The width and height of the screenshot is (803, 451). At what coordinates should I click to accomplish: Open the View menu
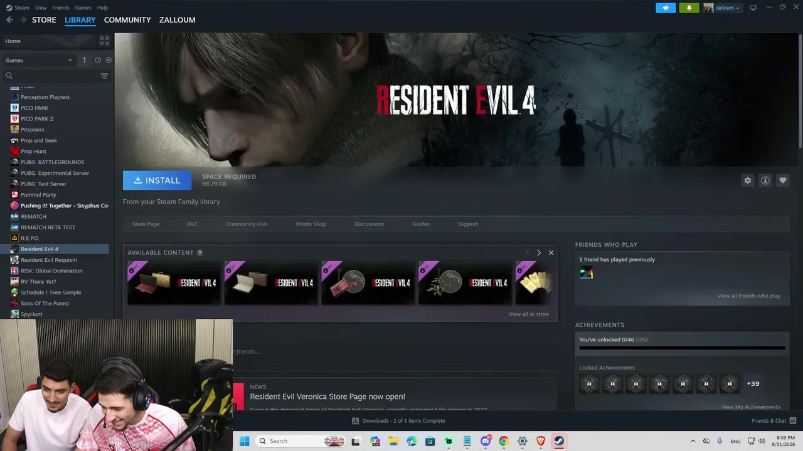click(41, 8)
